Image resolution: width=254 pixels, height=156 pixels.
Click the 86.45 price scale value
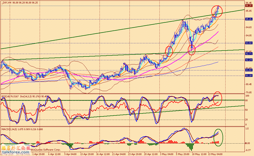[249, 3]
